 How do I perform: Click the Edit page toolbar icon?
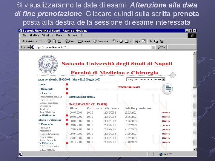click(127, 41)
